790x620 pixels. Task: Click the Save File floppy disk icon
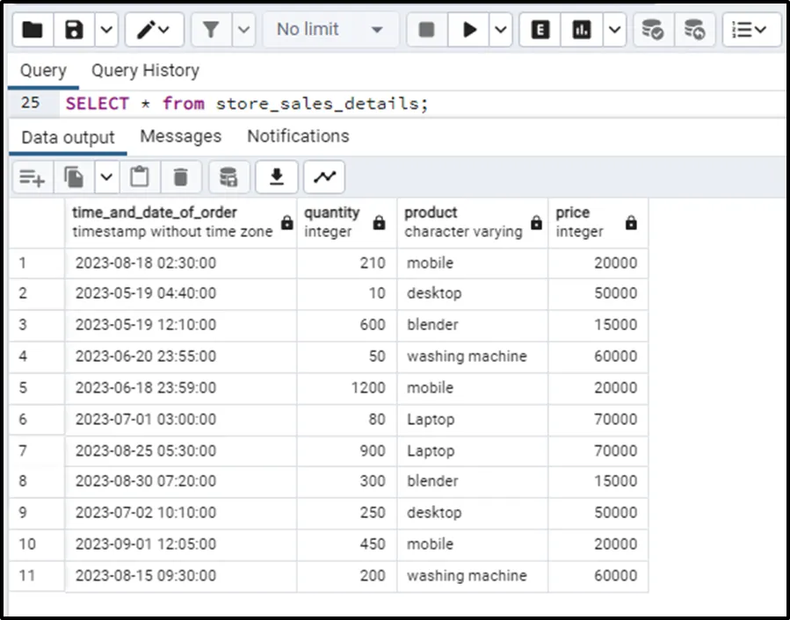[74, 30]
